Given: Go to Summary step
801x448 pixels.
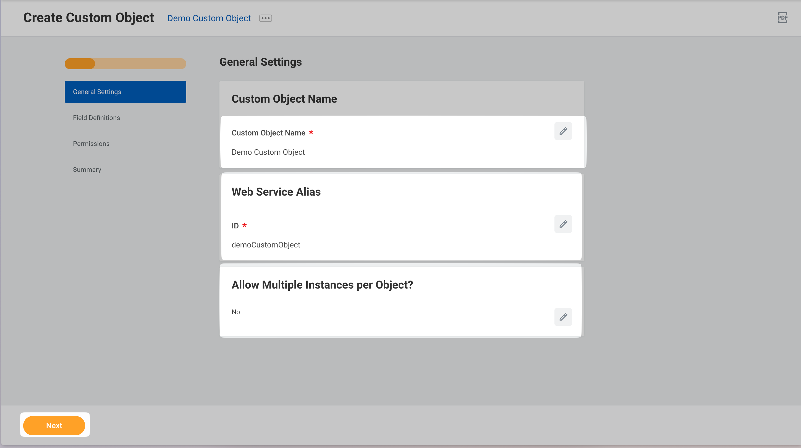Looking at the screenshot, I should 87,170.
